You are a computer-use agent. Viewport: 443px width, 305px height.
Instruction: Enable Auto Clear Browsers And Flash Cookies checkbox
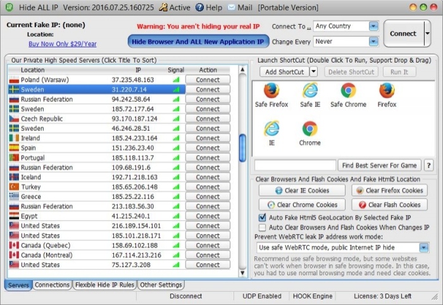coord(263,228)
